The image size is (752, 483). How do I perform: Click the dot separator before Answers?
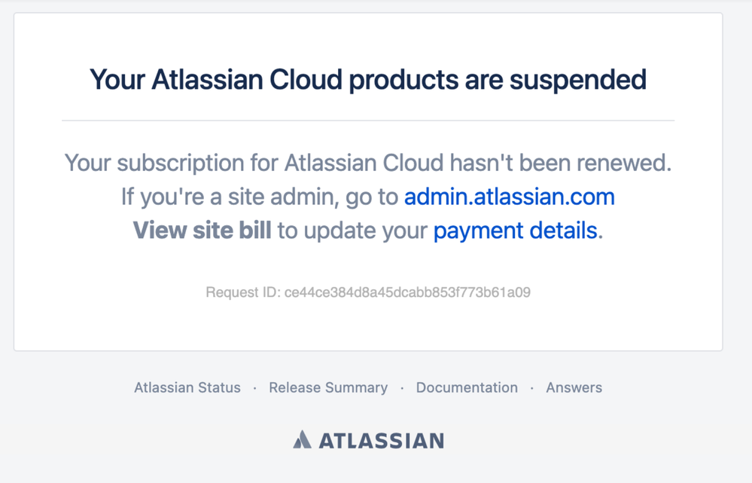532,388
